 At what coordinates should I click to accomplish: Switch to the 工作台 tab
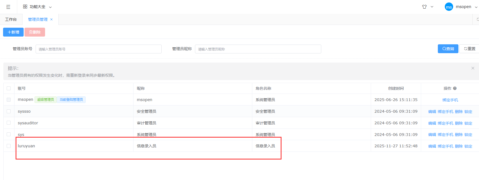coord(11,19)
